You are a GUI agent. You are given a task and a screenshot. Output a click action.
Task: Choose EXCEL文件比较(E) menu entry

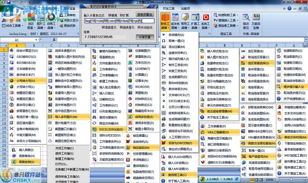[108, 129]
